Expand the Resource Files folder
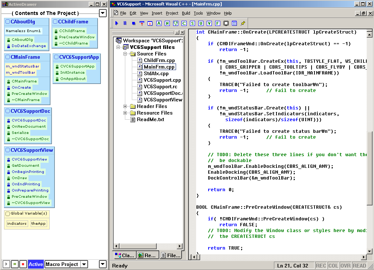The height and width of the screenshot is (270, 374). (125, 113)
